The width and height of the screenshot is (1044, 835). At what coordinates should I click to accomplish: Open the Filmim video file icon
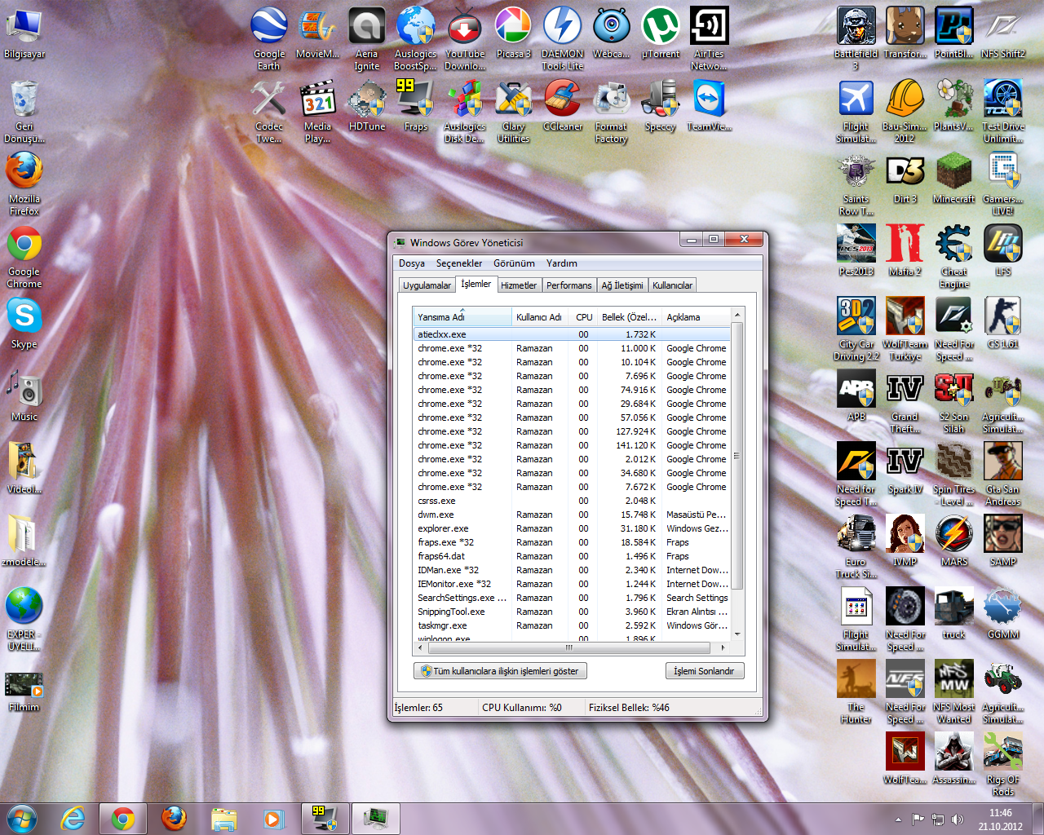pyautogui.click(x=24, y=691)
